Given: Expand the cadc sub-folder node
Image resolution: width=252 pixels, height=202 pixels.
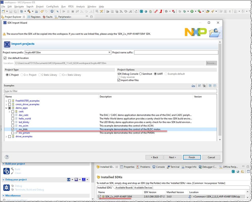Looking at the screenshot, I should [x=10, y=112].
